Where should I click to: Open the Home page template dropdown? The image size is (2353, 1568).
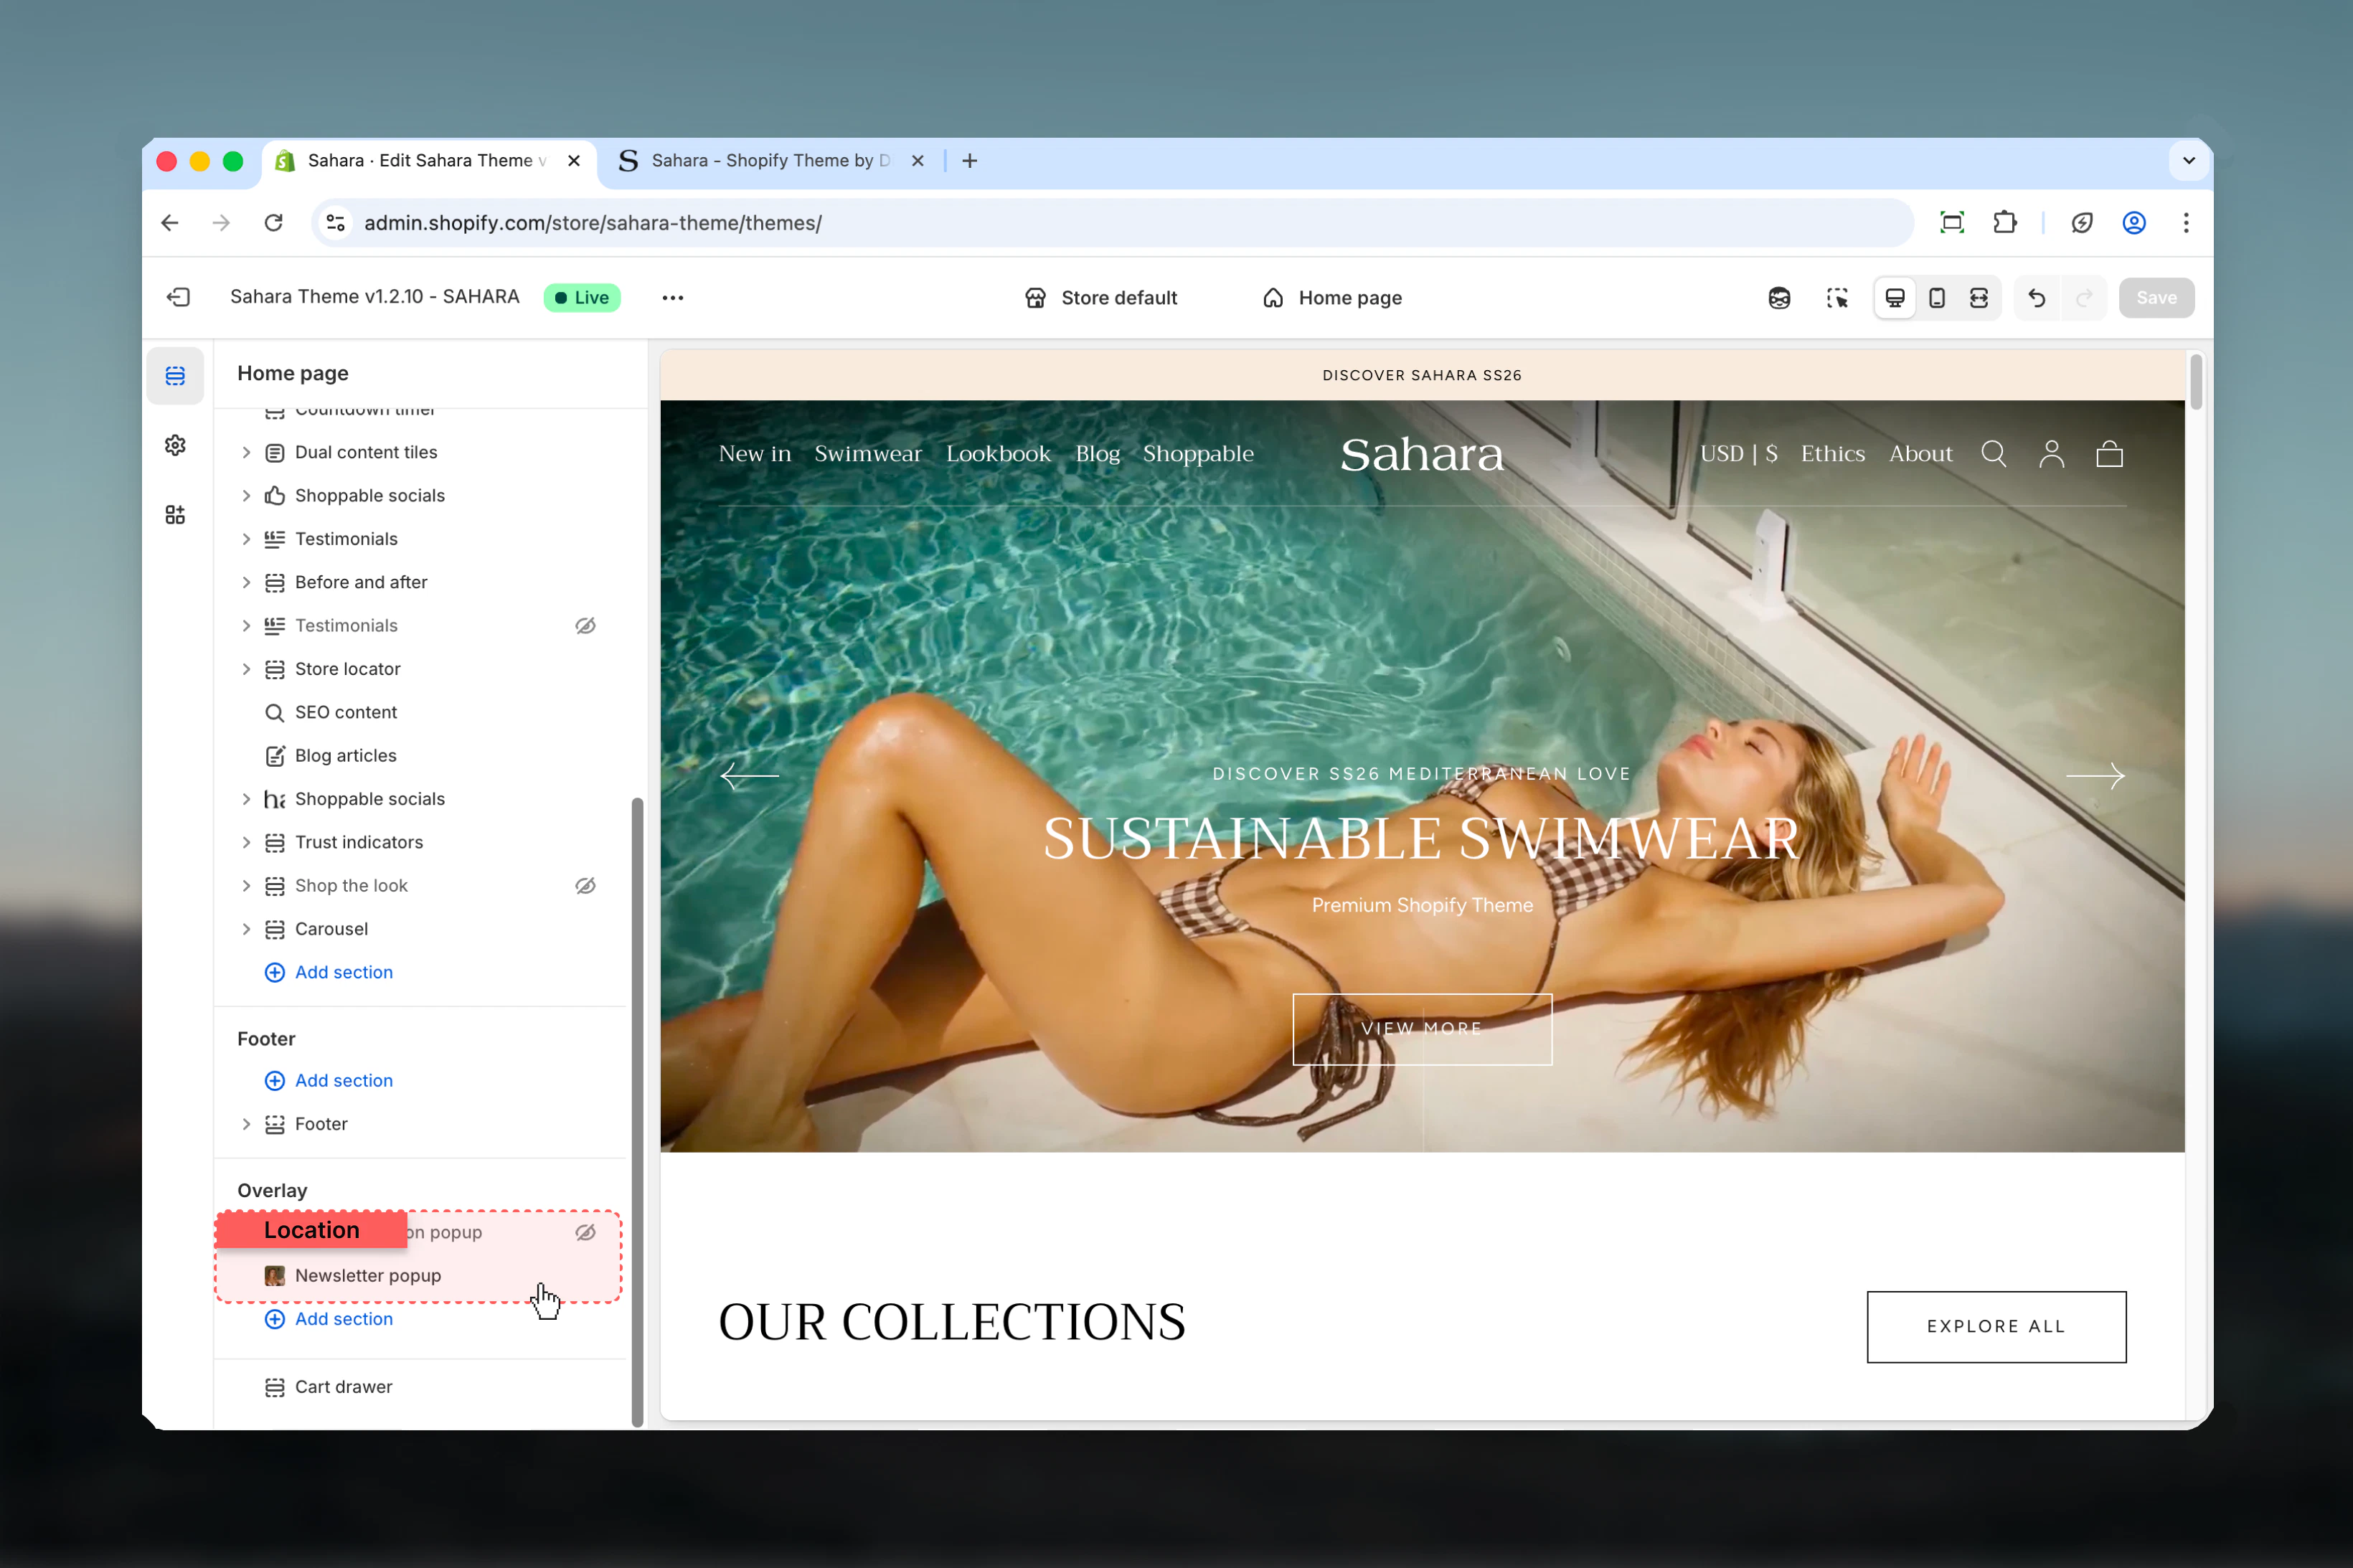click(x=1333, y=298)
